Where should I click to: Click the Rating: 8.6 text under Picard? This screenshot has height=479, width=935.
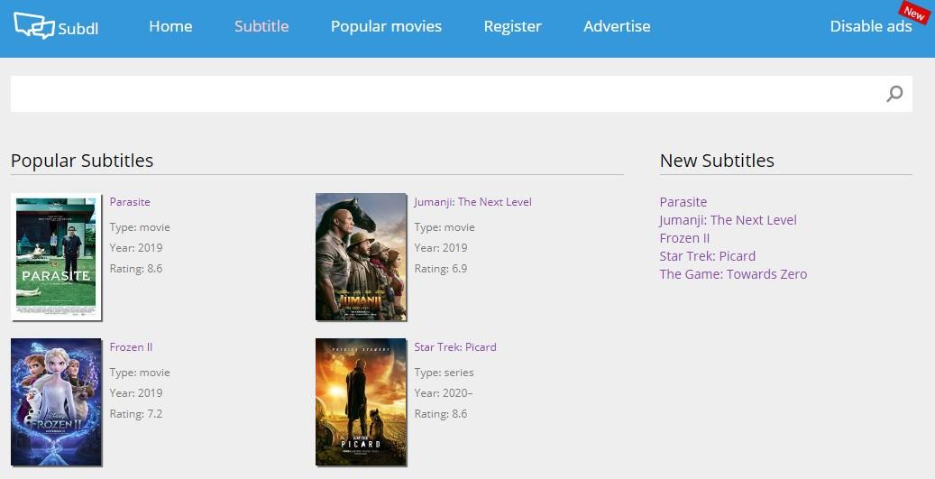(441, 413)
